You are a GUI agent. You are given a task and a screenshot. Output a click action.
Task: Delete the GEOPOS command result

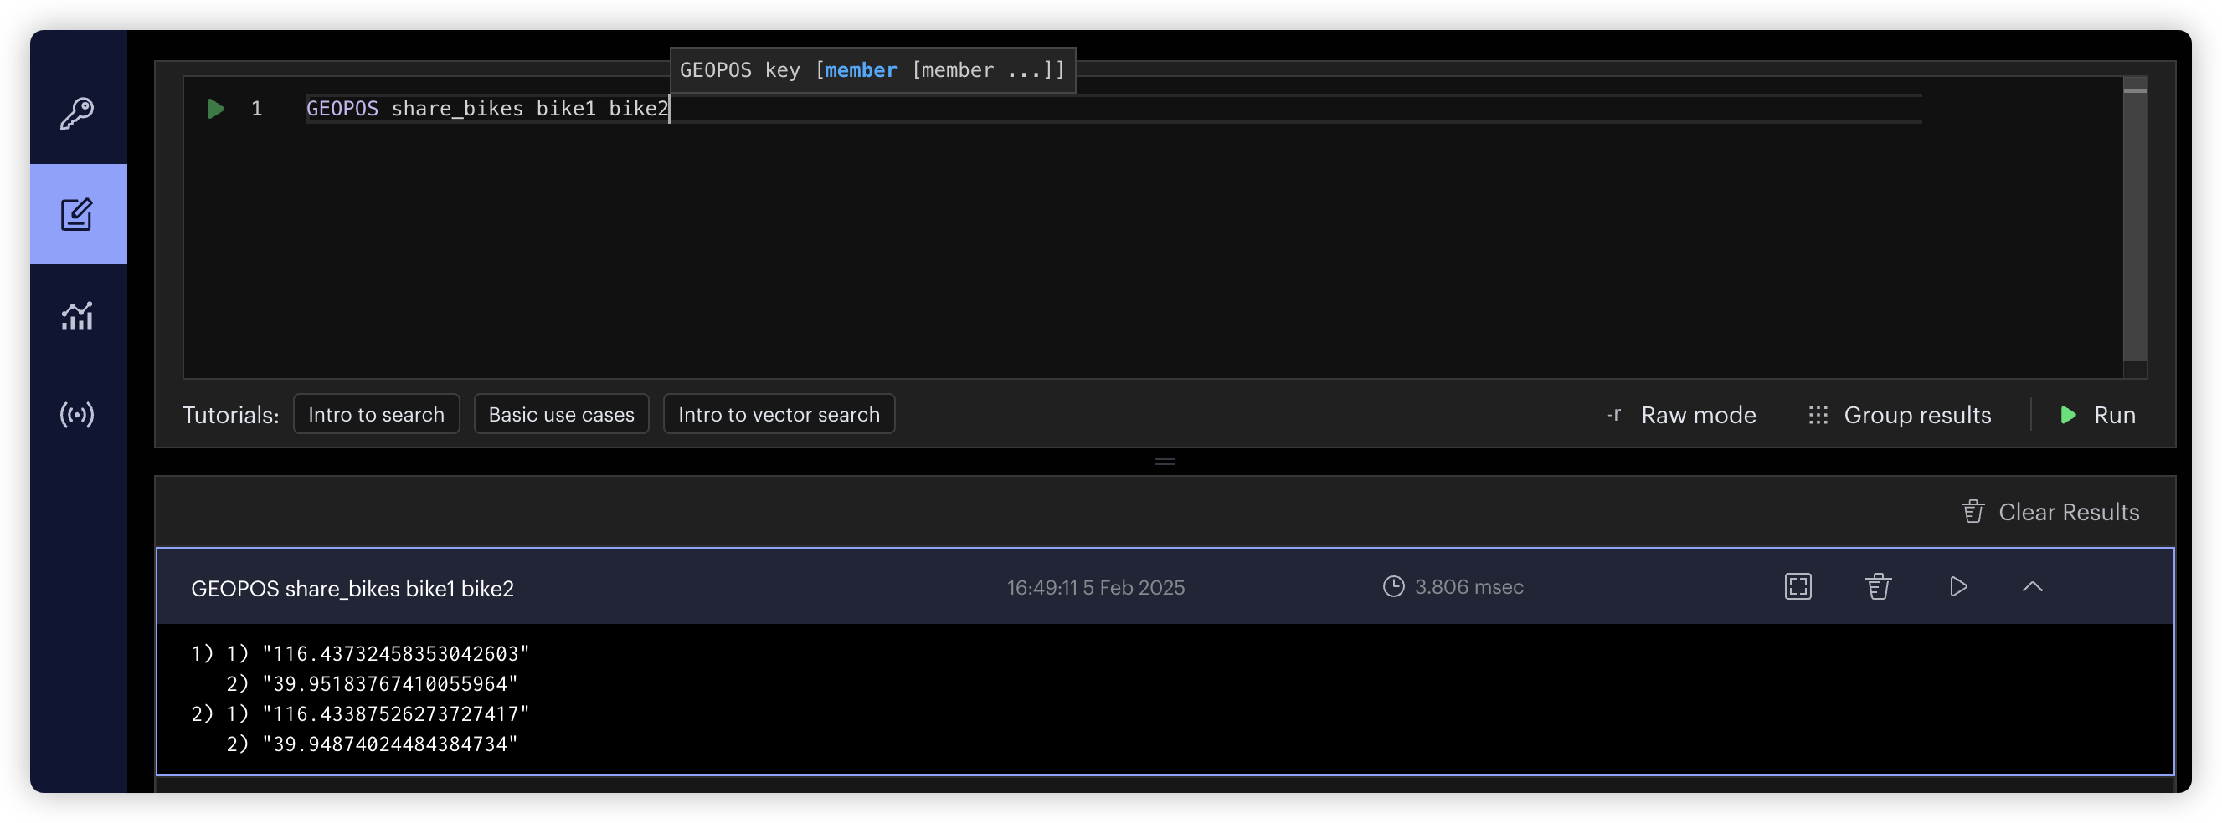[1878, 587]
